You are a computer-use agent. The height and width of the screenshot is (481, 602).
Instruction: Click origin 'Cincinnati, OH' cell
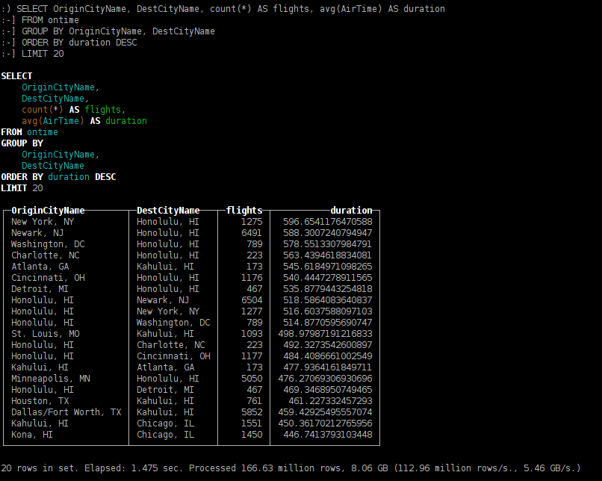48,278
